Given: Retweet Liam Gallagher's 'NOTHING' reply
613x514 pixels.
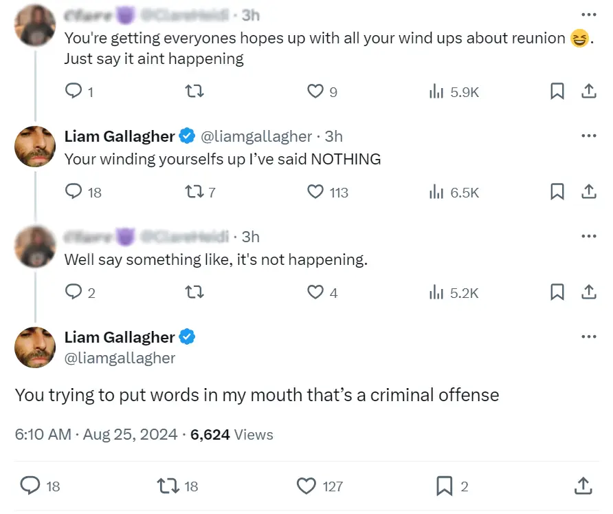Looking at the screenshot, I should pyautogui.click(x=194, y=192).
